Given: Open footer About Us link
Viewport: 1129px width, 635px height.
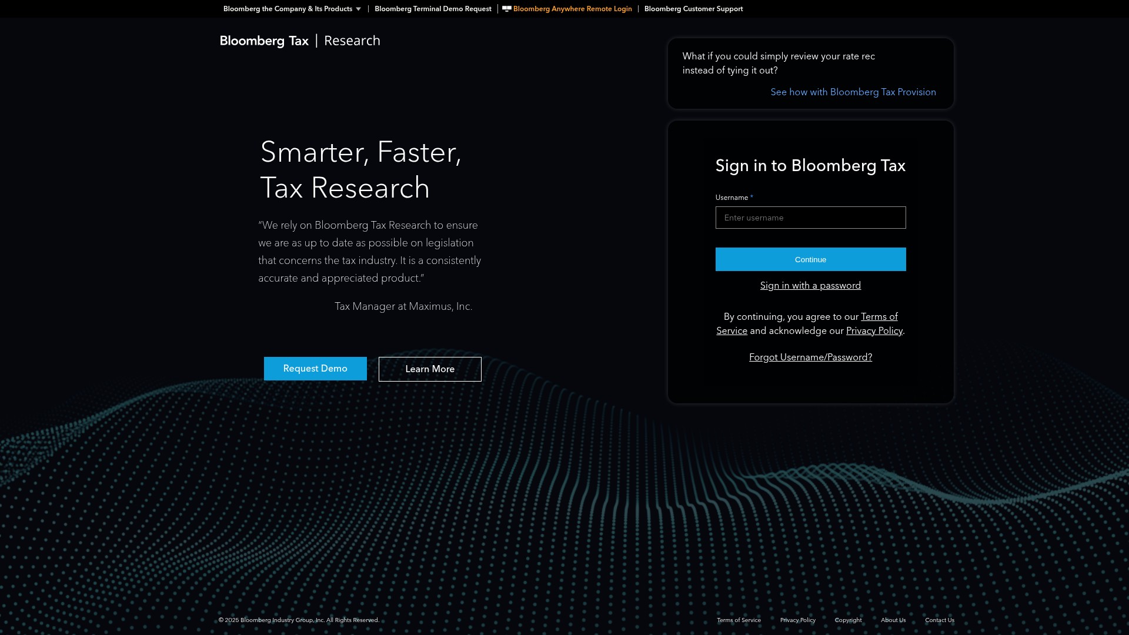Looking at the screenshot, I should tap(893, 620).
